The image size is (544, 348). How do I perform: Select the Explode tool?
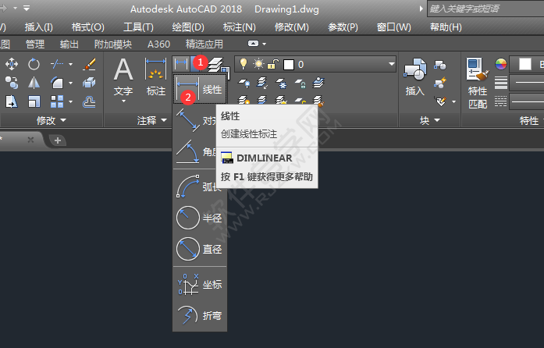(x=89, y=83)
